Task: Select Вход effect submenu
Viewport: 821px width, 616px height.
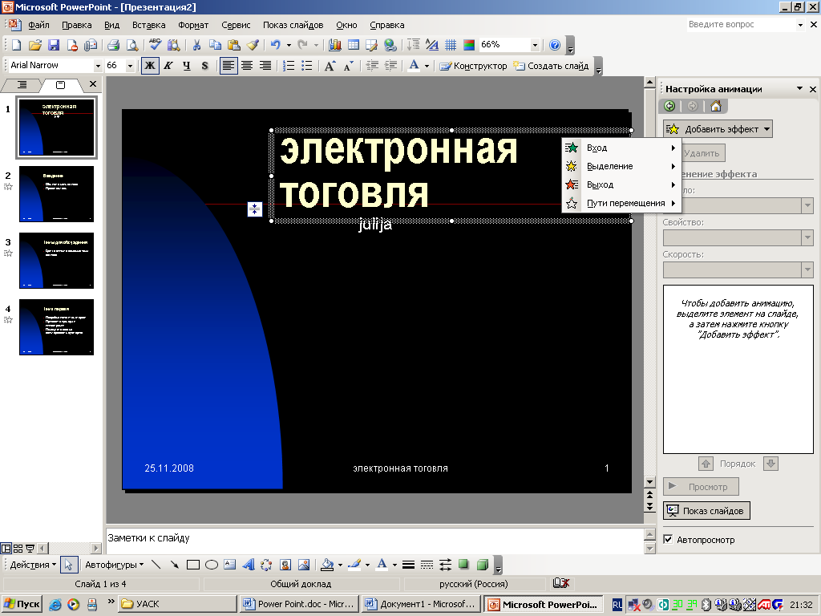Action: (621, 148)
